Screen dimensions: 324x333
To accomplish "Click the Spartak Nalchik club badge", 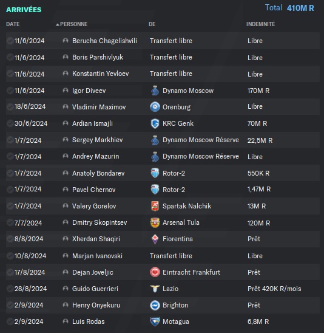I will point(155,206).
